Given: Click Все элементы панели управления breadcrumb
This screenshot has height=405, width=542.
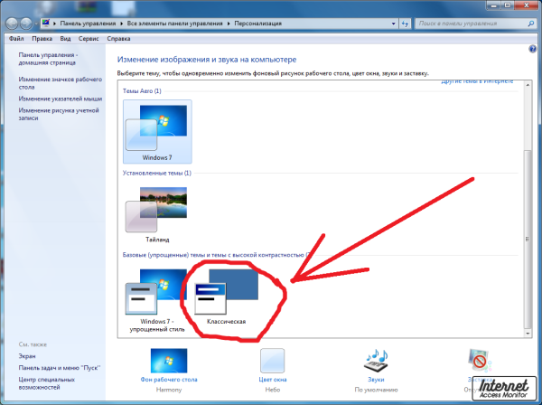Looking at the screenshot, I should (174, 24).
